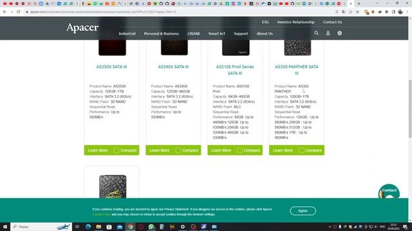Reload the page with the refresh icon
Screen dimensions: 412x231
pyautogui.click(x=19, y=12)
